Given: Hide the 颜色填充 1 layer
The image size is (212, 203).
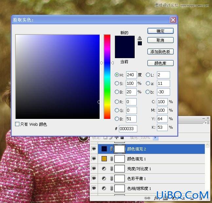Looking at the screenshot, I should point(94,159).
